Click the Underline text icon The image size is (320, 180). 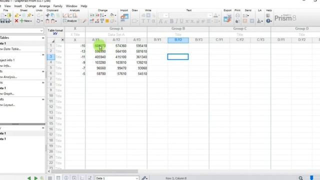181,21
